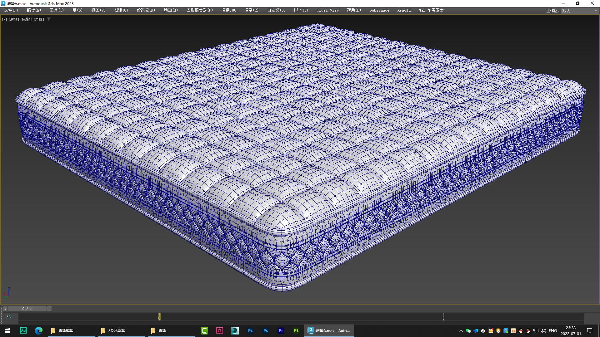The width and height of the screenshot is (600, 337).
Task: Open Microsoft Edge from the taskbar
Action: (38, 330)
